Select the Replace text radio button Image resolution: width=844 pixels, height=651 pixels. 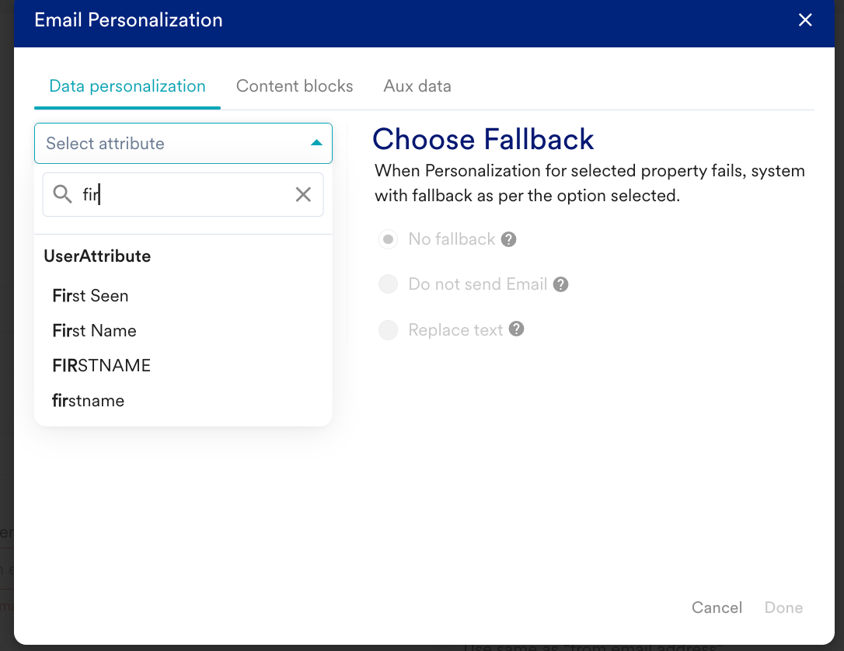[x=388, y=330]
